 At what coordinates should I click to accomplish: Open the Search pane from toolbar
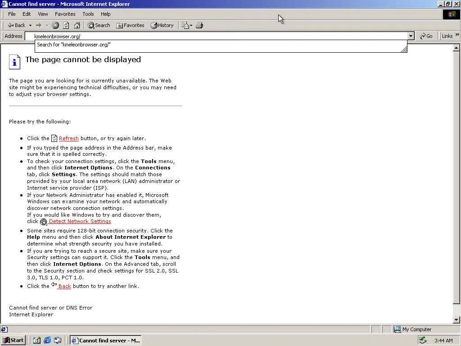[x=99, y=25]
